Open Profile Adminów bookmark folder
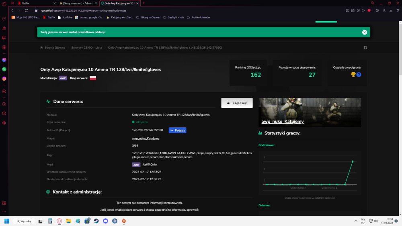Viewport: 402px width, 226px height. 199,17
